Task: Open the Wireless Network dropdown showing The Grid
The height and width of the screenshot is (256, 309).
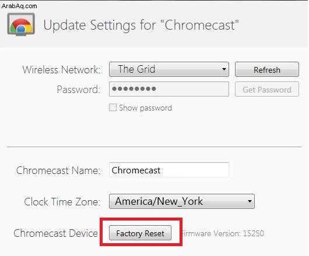Action: coord(169,69)
